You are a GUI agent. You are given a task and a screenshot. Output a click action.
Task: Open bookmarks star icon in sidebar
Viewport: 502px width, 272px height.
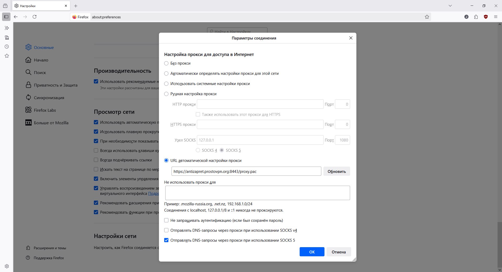7,56
